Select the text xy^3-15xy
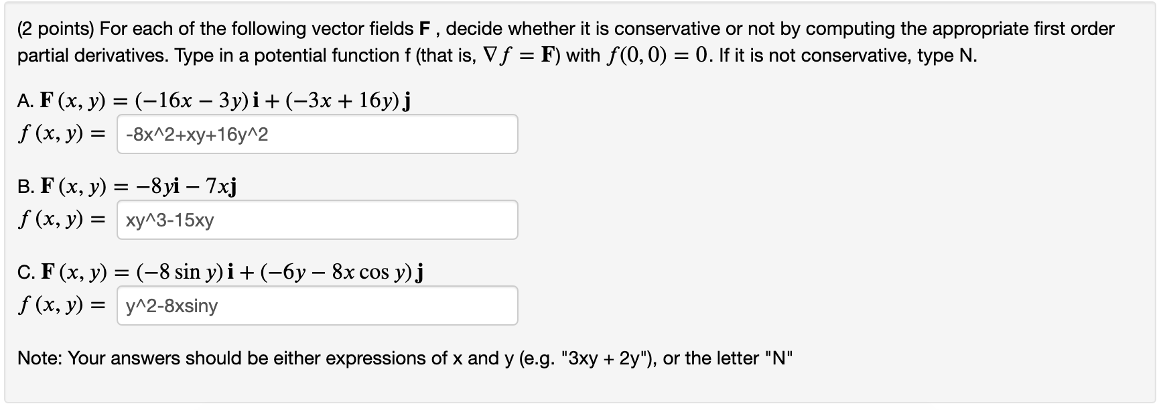Image resolution: width=1163 pixels, height=410 pixels. pos(169,220)
